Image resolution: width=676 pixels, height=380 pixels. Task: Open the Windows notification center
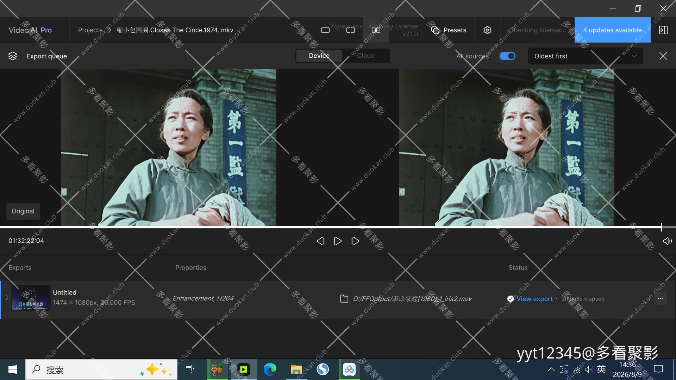pos(658,369)
